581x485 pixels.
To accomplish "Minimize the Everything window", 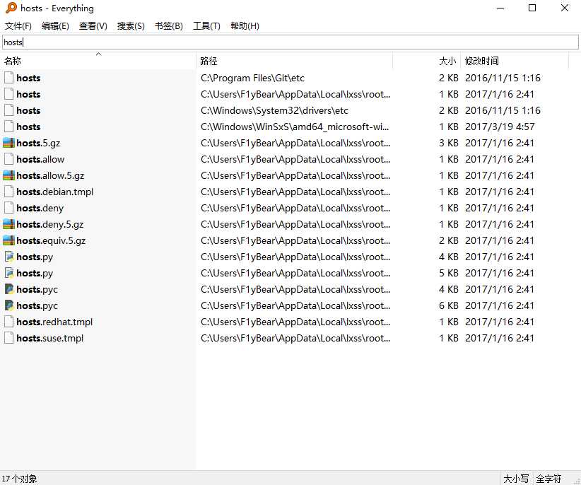I will point(500,8).
